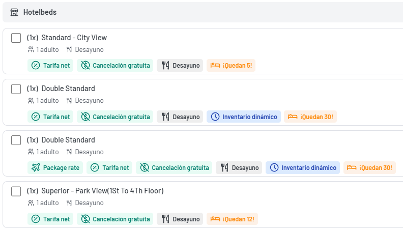Viewport: 403px width, 230px height.
Task: Click Tarifa net percent icon in Standard City View
Action: [36, 65]
